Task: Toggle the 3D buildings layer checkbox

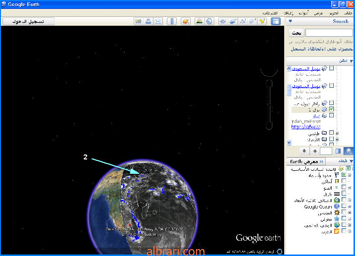Action: pos(344,200)
